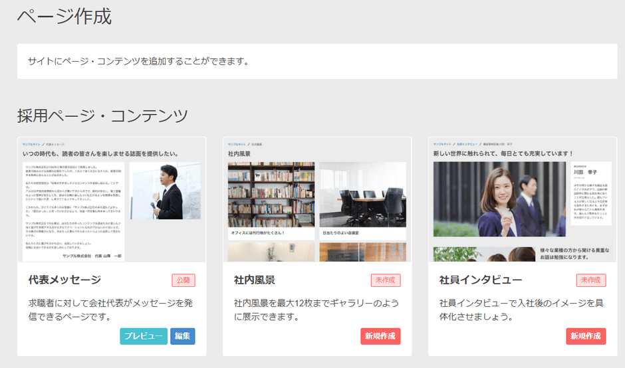Click the 未作成 badge on 社内風景 card

(x=386, y=280)
